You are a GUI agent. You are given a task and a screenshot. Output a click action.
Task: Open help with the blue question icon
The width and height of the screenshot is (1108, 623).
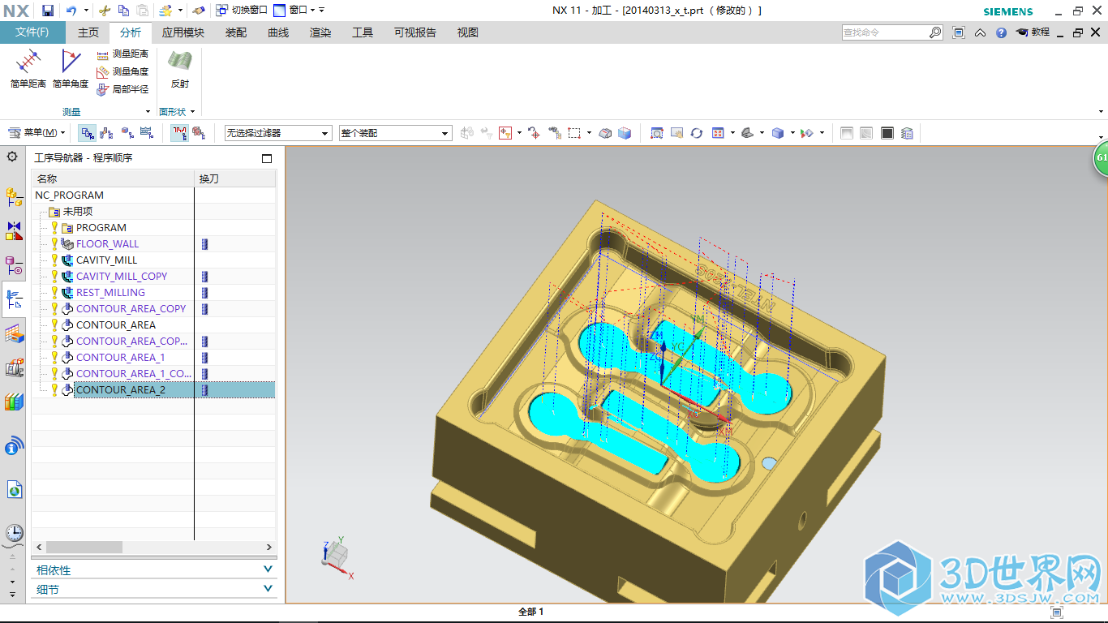[x=1001, y=32]
